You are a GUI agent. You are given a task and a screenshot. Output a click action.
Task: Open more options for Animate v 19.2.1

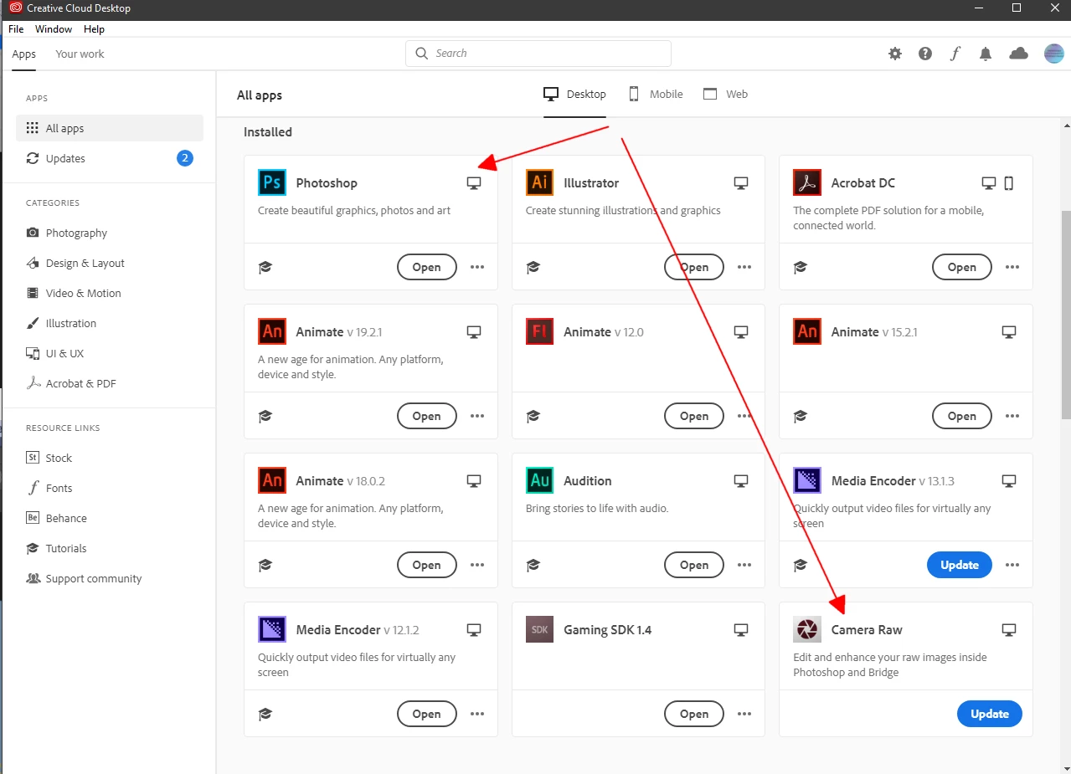click(477, 416)
